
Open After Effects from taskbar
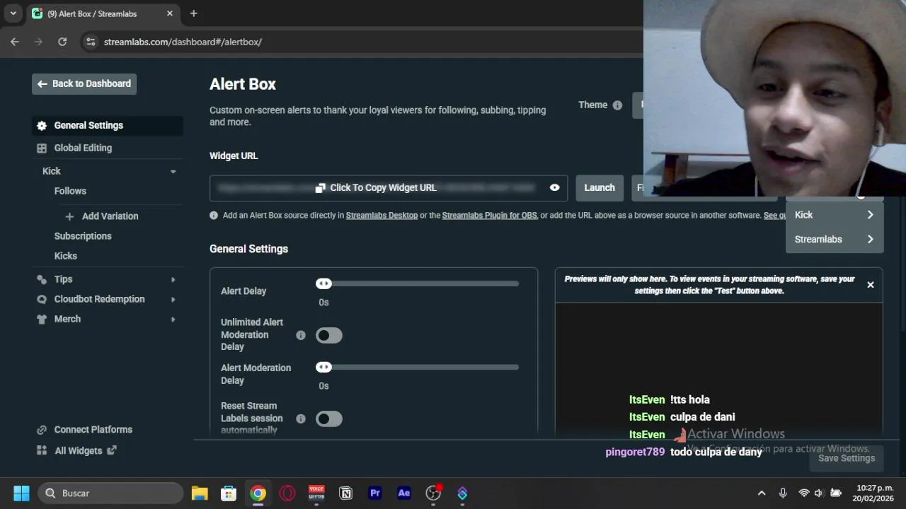pyautogui.click(x=404, y=493)
